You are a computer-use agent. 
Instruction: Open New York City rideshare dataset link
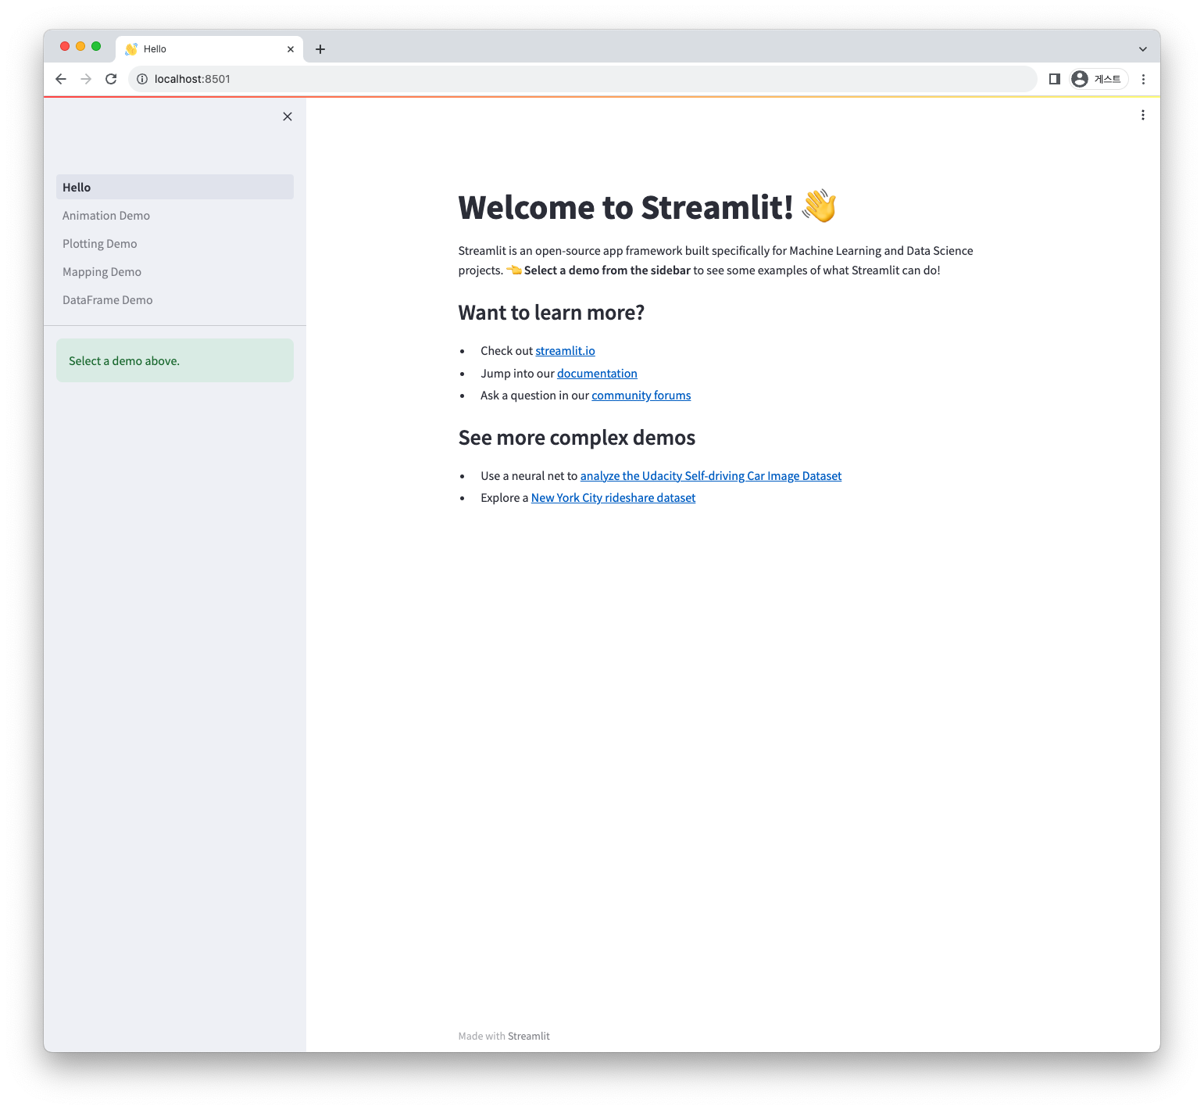(x=613, y=498)
